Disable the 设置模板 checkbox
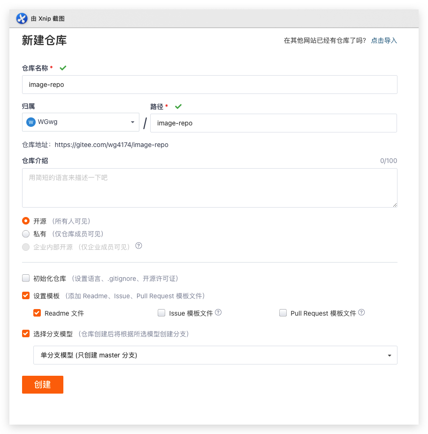 click(26, 295)
